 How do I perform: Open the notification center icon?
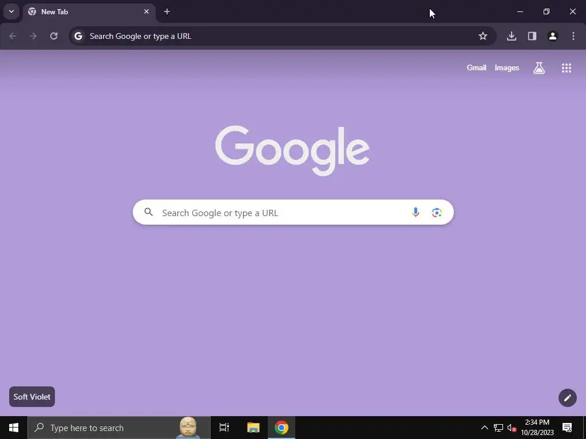(567, 428)
